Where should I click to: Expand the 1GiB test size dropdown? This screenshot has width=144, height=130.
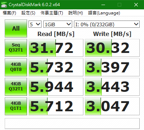pos(58,24)
